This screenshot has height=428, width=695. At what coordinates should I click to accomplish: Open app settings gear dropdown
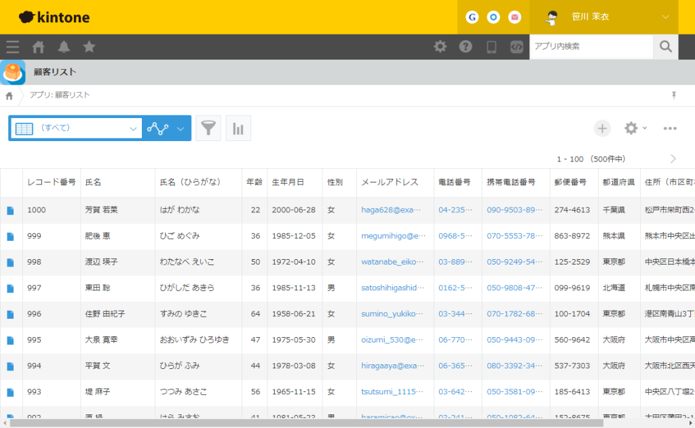(x=635, y=128)
